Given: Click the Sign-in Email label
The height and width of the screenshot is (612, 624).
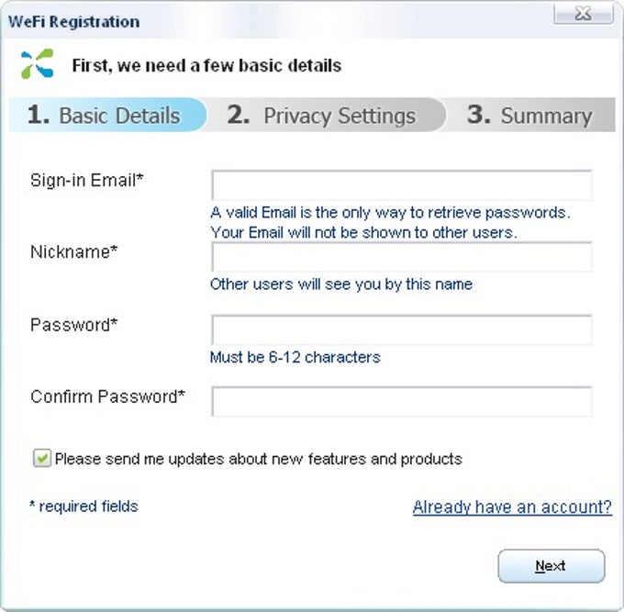Looking at the screenshot, I should 87,180.
